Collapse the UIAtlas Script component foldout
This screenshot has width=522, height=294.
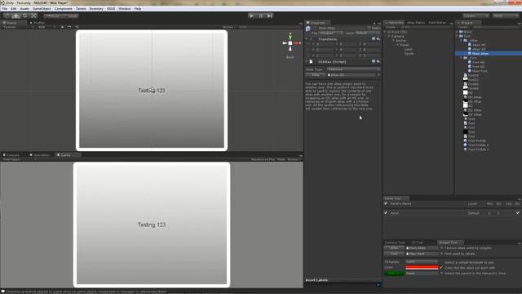point(307,62)
